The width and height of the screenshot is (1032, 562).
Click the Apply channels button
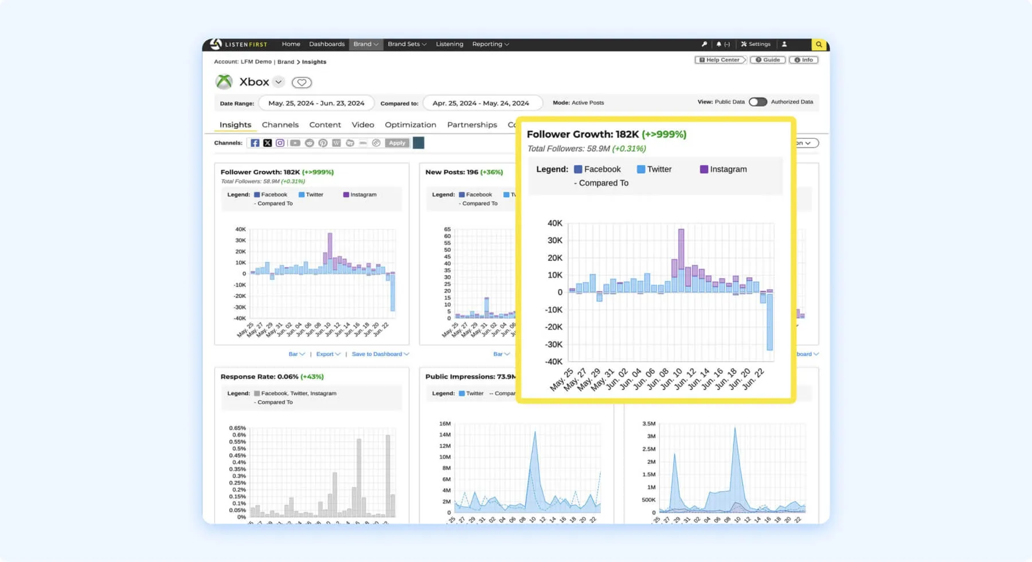(397, 143)
